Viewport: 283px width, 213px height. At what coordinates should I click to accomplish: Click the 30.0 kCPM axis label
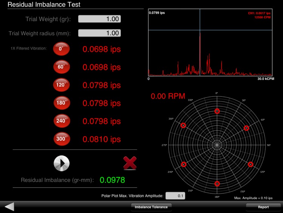point(266,79)
